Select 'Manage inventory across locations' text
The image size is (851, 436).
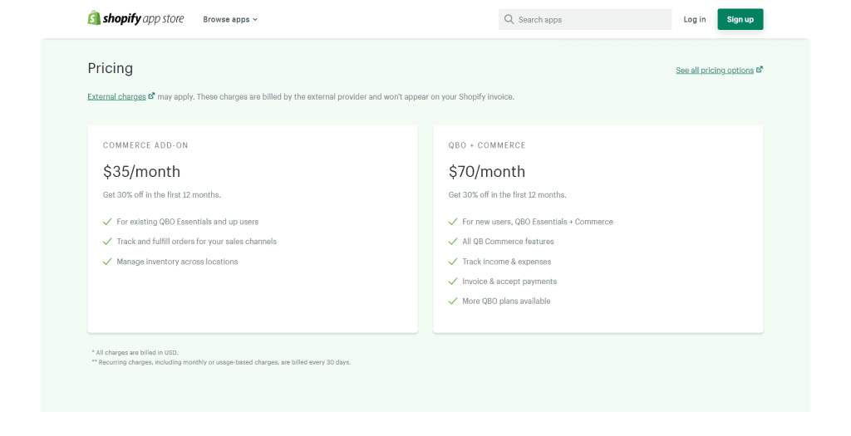(x=177, y=262)
